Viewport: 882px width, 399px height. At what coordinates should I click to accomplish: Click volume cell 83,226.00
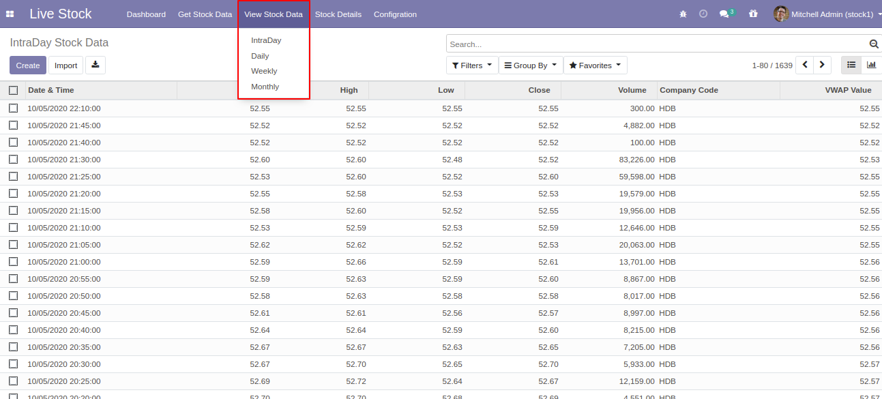[x=637, y=160]
